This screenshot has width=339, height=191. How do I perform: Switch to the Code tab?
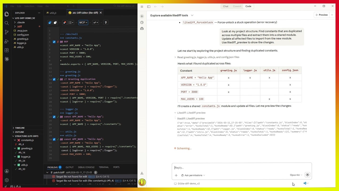coord(248,6)
